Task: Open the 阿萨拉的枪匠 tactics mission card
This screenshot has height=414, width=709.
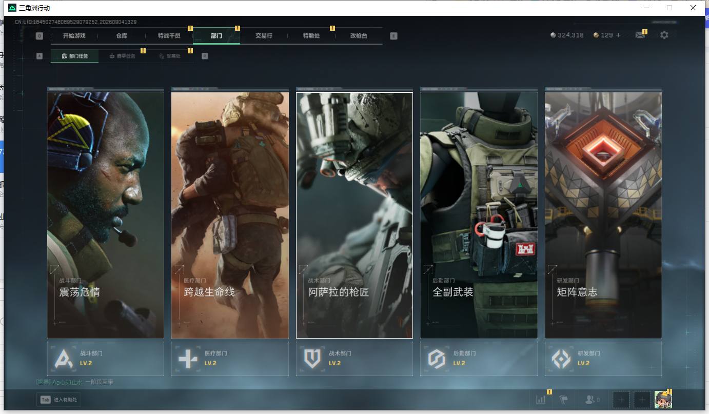Action: pos(354,215)
